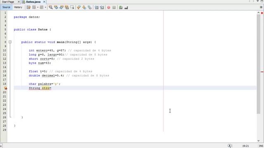Uncomment selected lines icon
This screenshot has width=264, height=148.
(x=126, y=7)
